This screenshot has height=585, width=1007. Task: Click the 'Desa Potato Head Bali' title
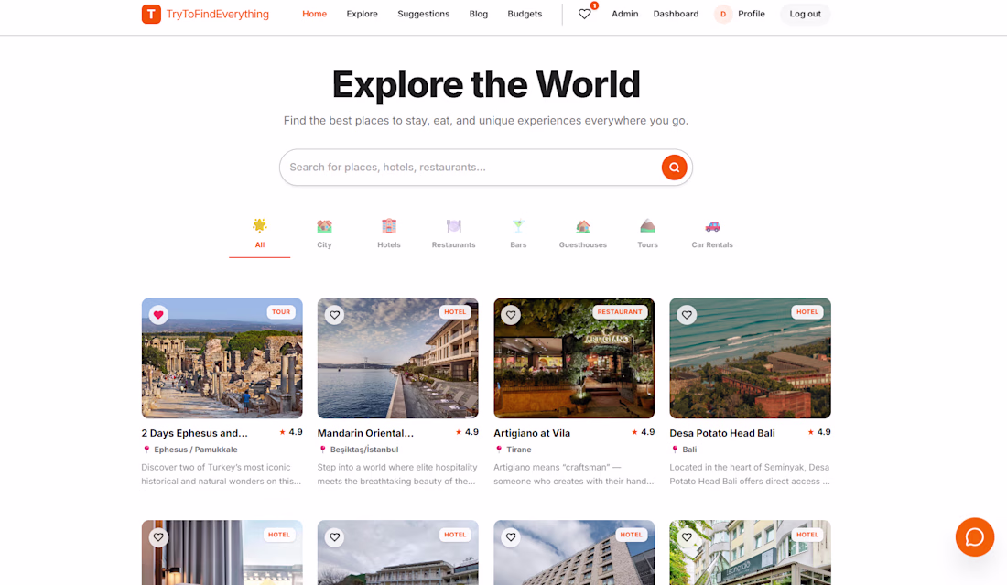click(722, 433)
